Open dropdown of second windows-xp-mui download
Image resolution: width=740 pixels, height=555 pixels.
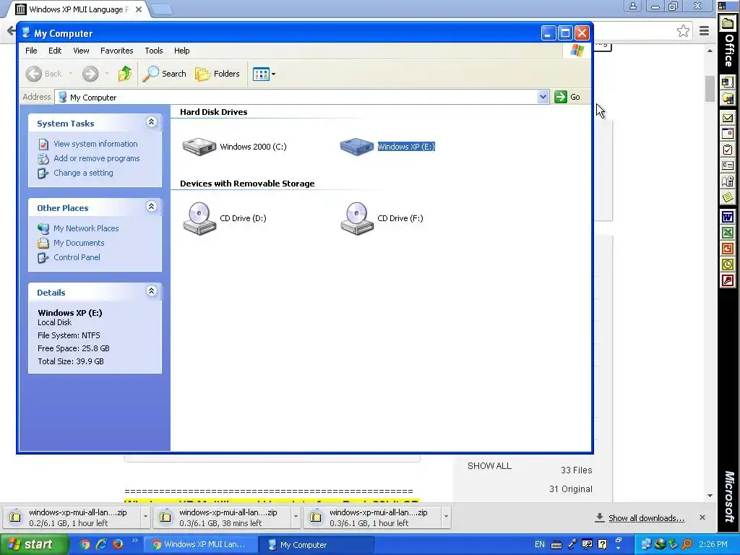point(296,517)
